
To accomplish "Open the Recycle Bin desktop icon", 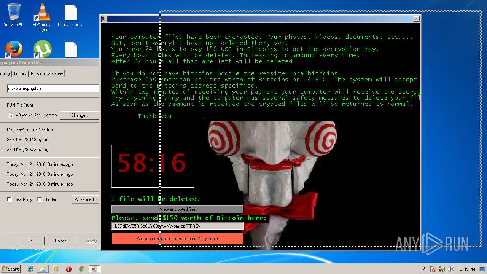I will [14, 15].
